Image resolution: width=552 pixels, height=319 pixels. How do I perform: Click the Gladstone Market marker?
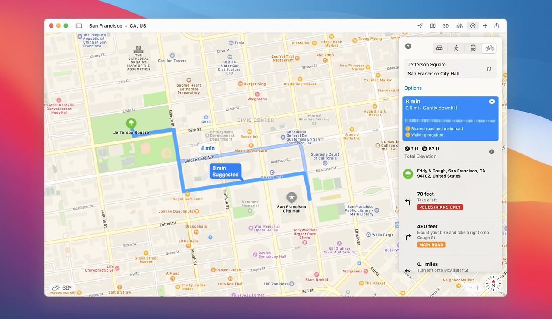[x=300, y=78]
